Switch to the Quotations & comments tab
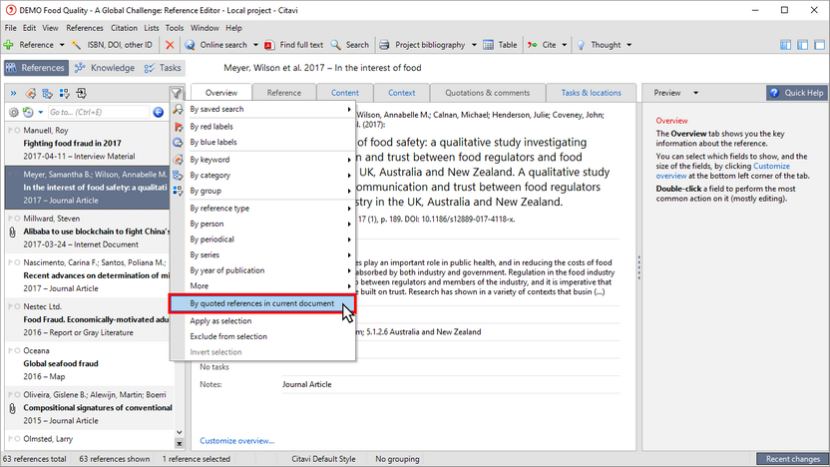This screenshot has width=830, height=467. pos(487,93)
